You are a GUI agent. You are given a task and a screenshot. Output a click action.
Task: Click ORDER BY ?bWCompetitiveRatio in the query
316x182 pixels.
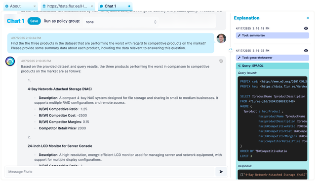[263, 151]
